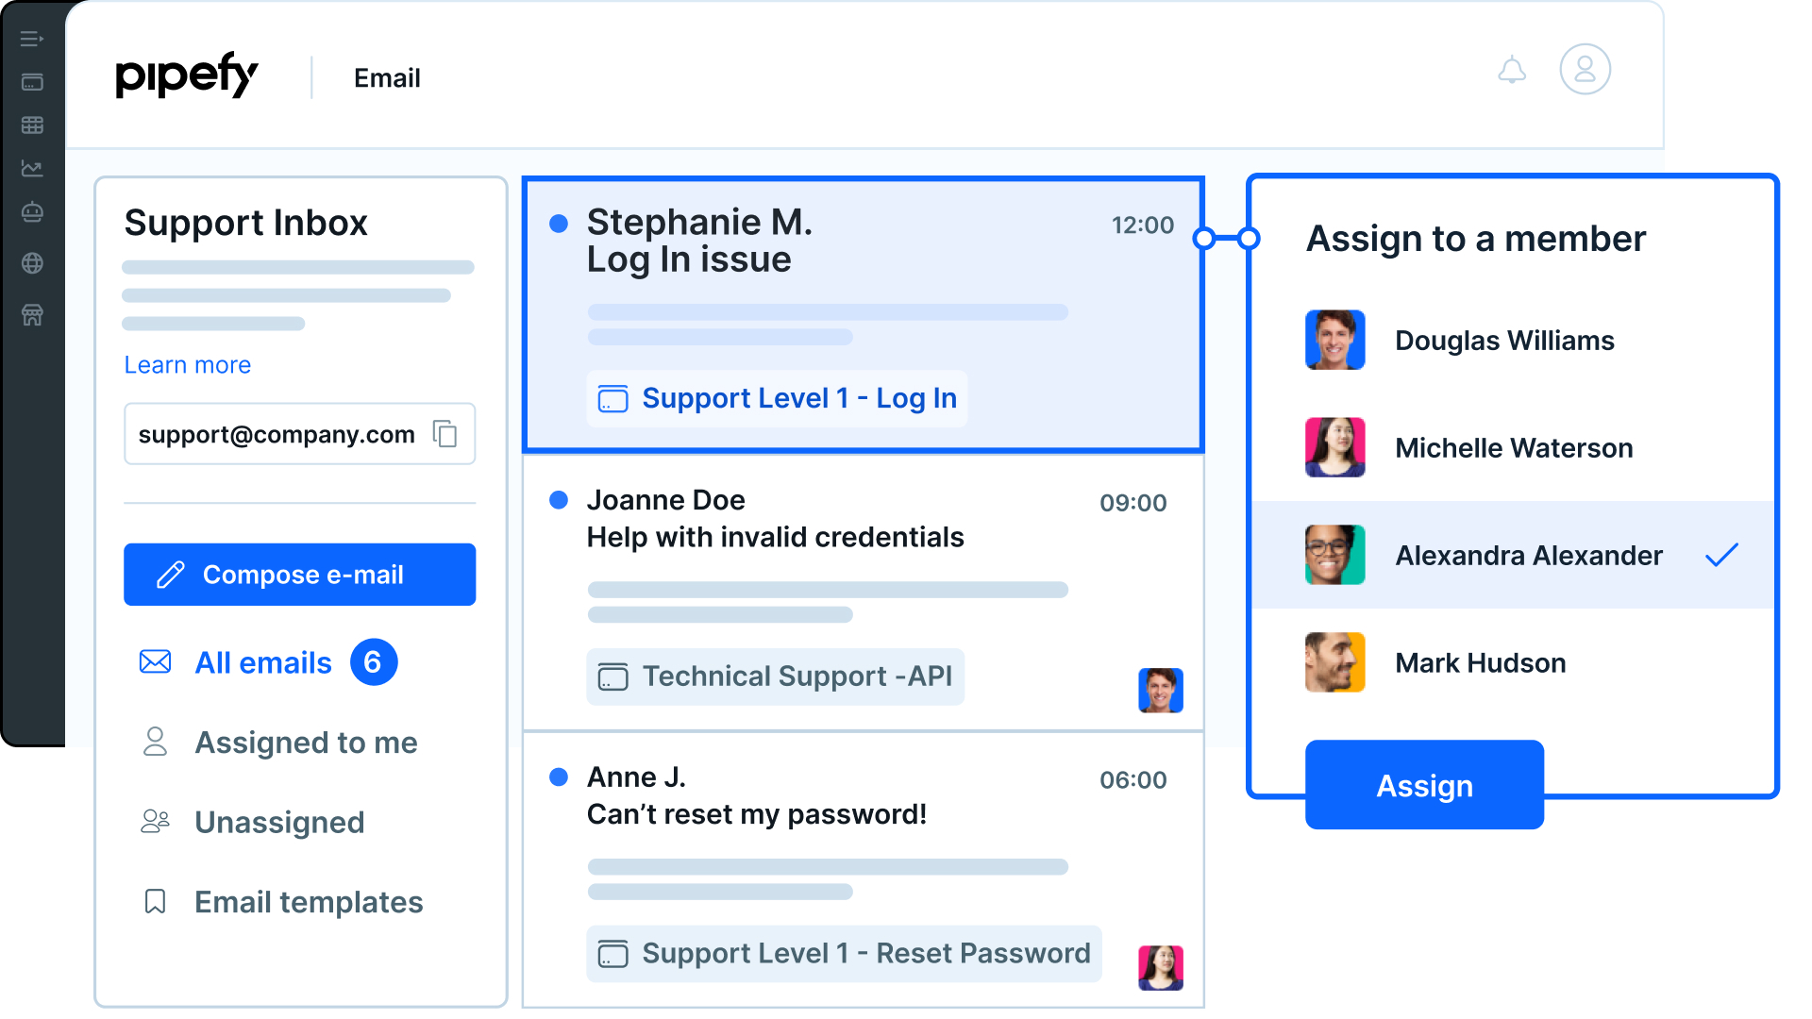Click the notification bell icon
The width and height of the screenshot is (1812, 1019).
[x=1512, y=70]
